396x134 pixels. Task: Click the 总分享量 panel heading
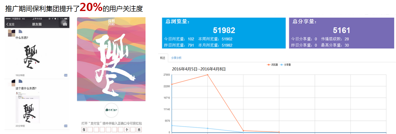pyautogui.click(x=305, y=22)
